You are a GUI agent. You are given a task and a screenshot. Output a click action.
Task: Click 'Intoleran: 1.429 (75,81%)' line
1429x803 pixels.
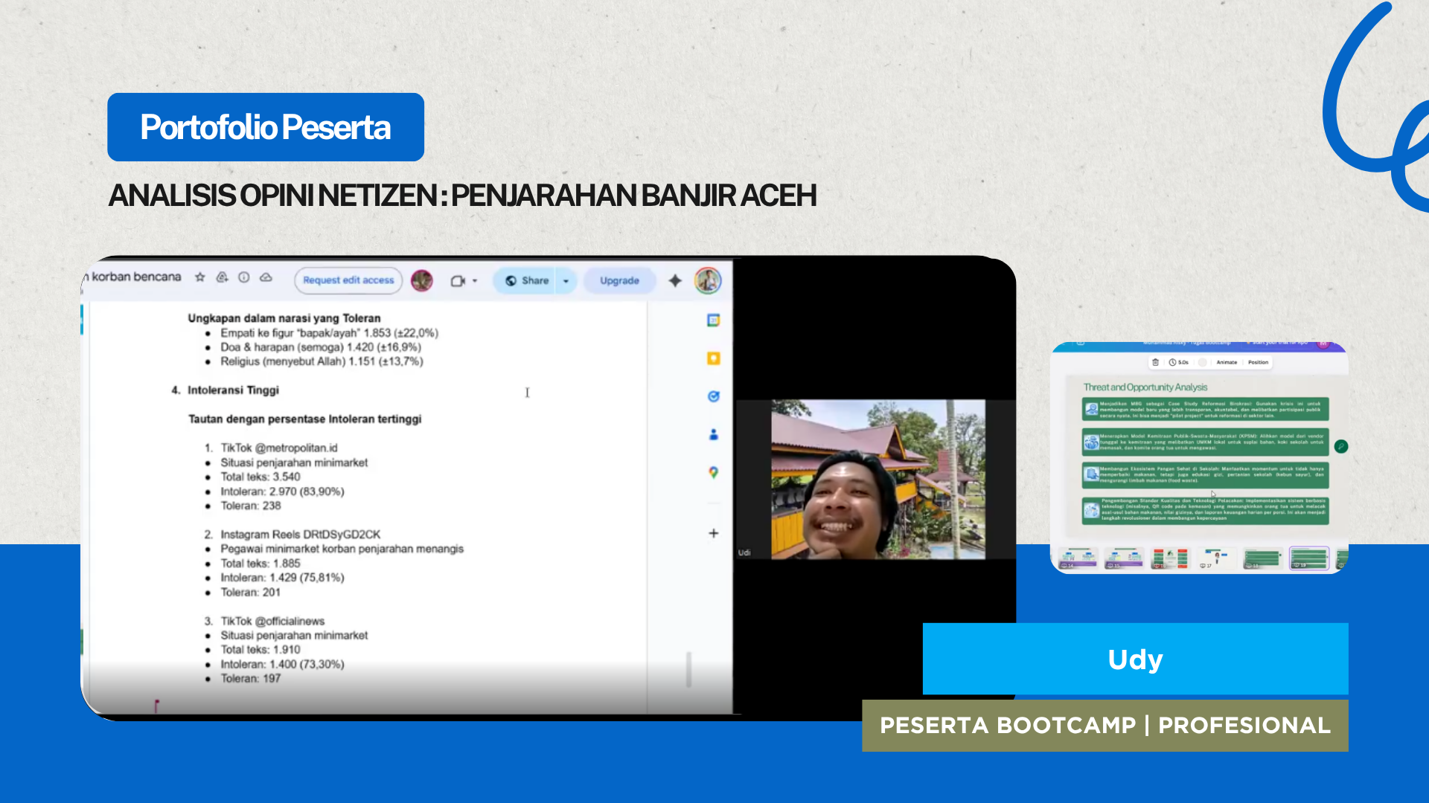click(x=282, y=578)
